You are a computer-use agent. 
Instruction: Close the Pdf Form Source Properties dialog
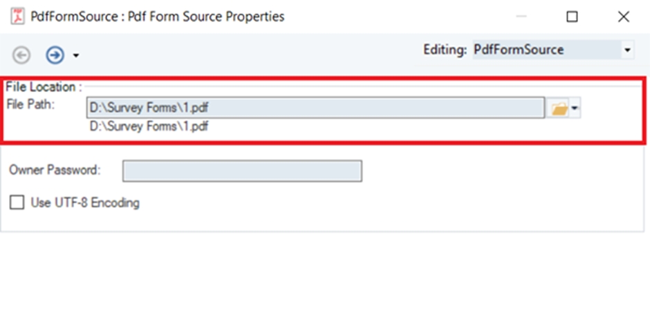624,17
